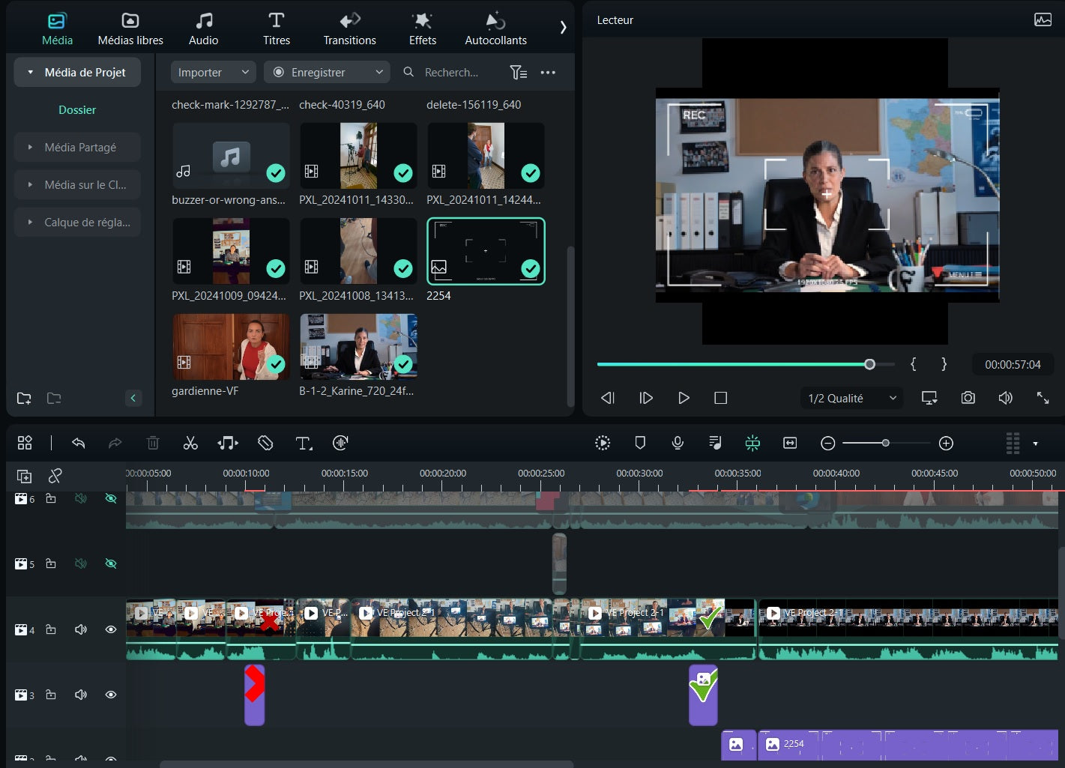The image size is (1065, 768).
Task: Expand the Média Partagé folder
Action: point(77,148)
